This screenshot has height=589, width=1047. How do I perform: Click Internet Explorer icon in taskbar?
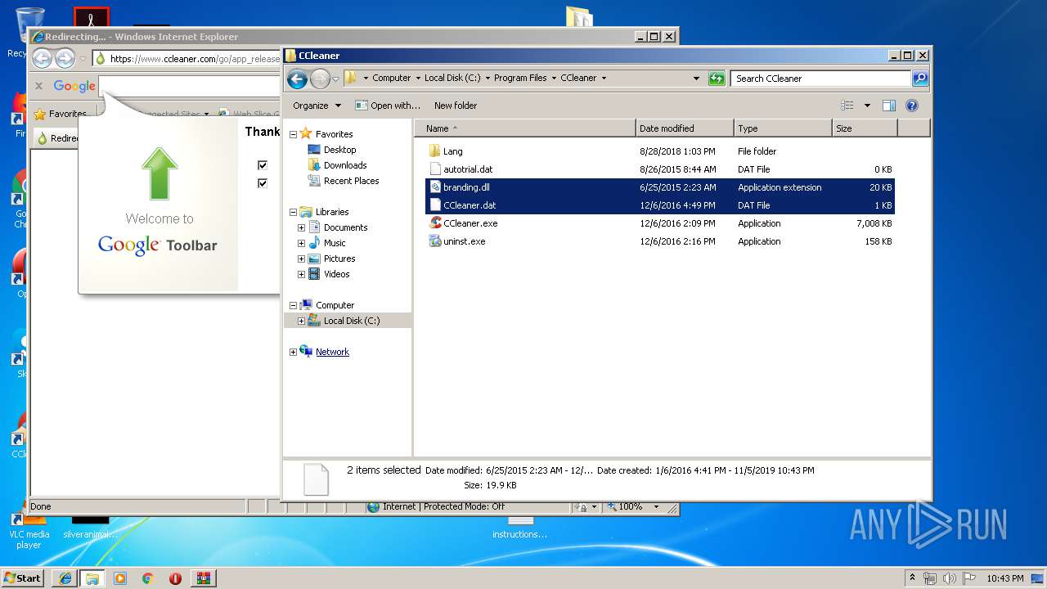tap(65, 578)
